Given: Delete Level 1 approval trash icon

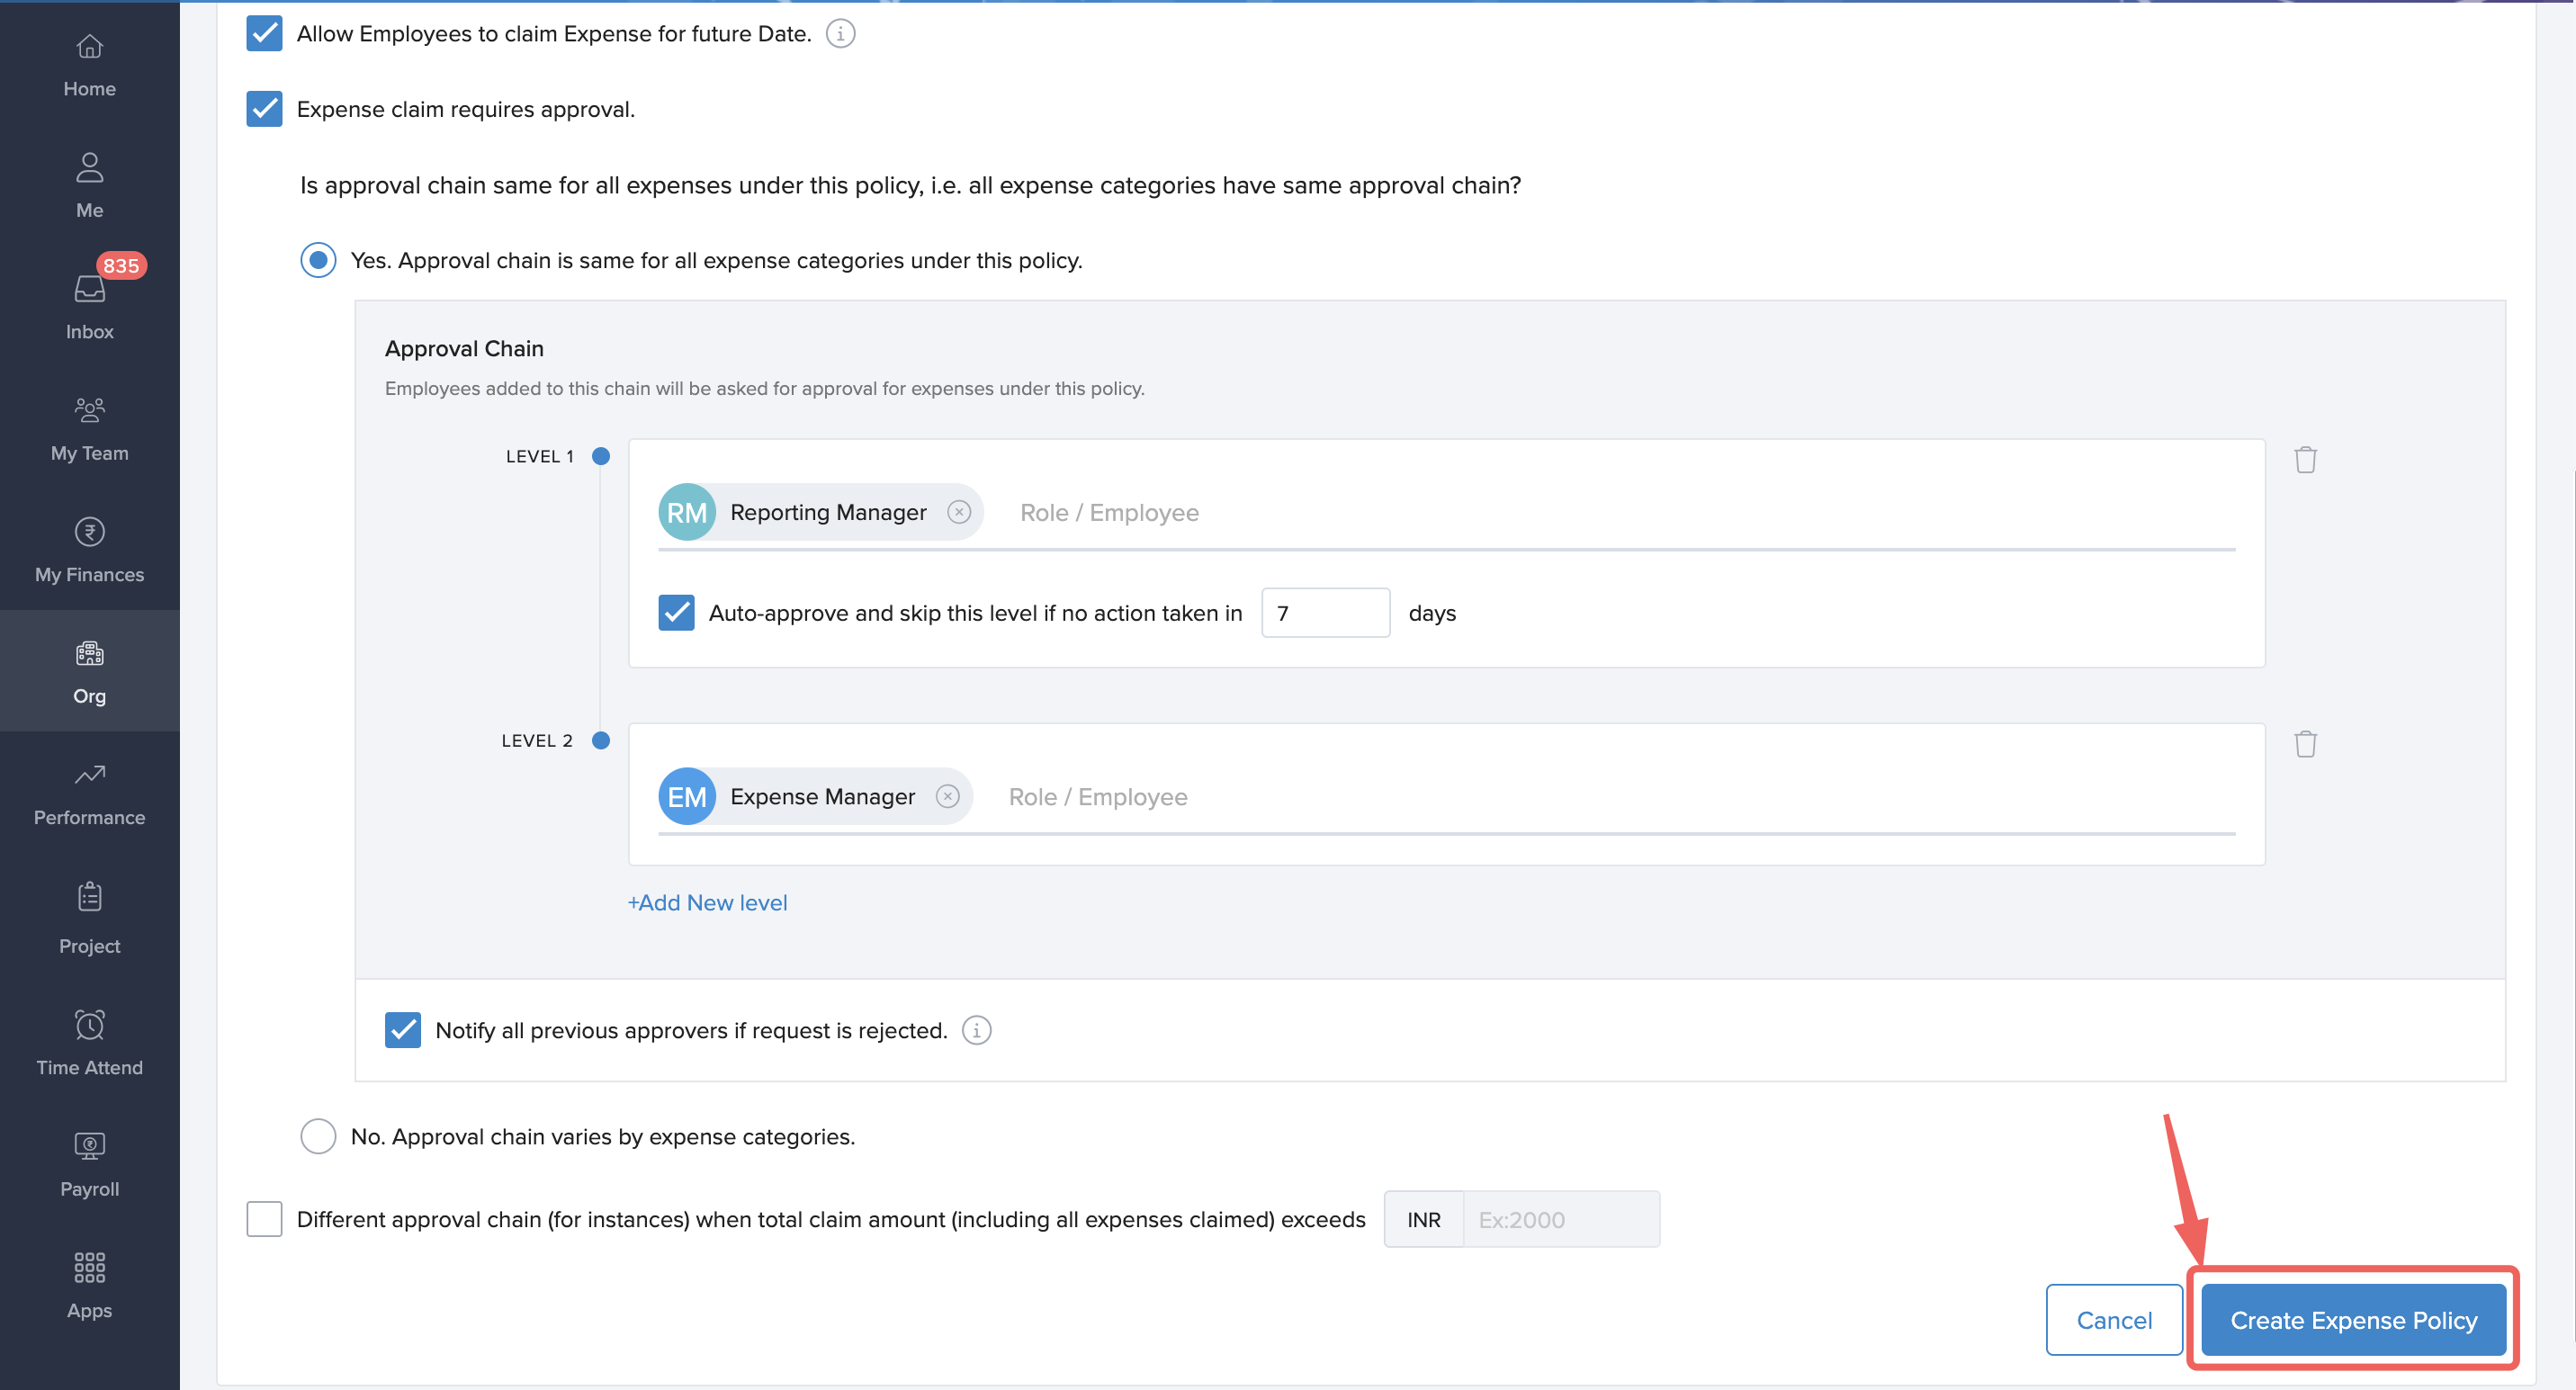Looking at the screenshot, I should (x=2305, y=459).
